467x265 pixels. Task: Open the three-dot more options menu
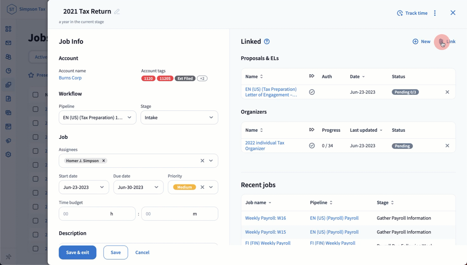[435, 13]
